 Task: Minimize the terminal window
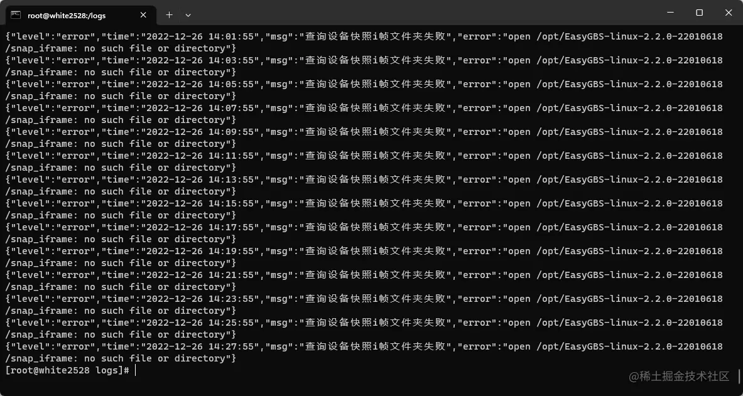(670, 13)
